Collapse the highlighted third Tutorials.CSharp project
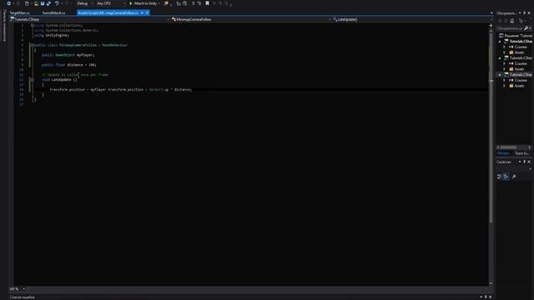534x300 pixels. pyautogui.click(x=500, y=74)
